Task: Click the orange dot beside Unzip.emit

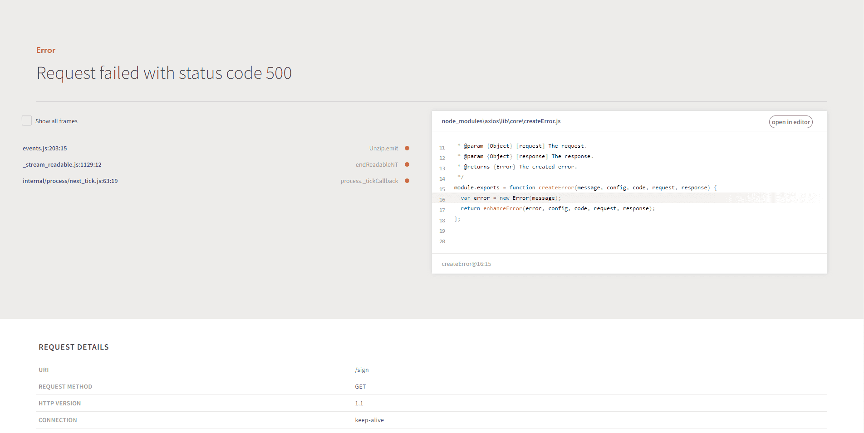Action: (x=407, y=148)
